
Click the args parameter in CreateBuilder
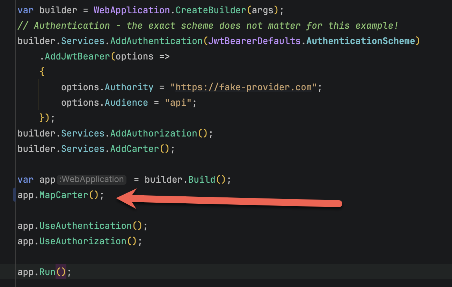tap(263, 10)
